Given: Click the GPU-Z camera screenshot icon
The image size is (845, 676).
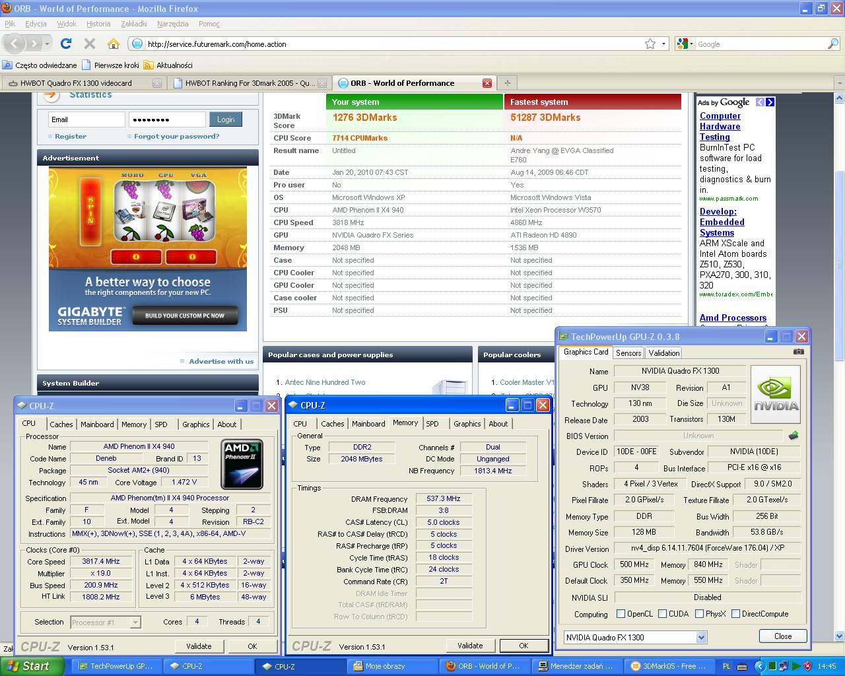Looking at the screenshot, I should 799,352.
